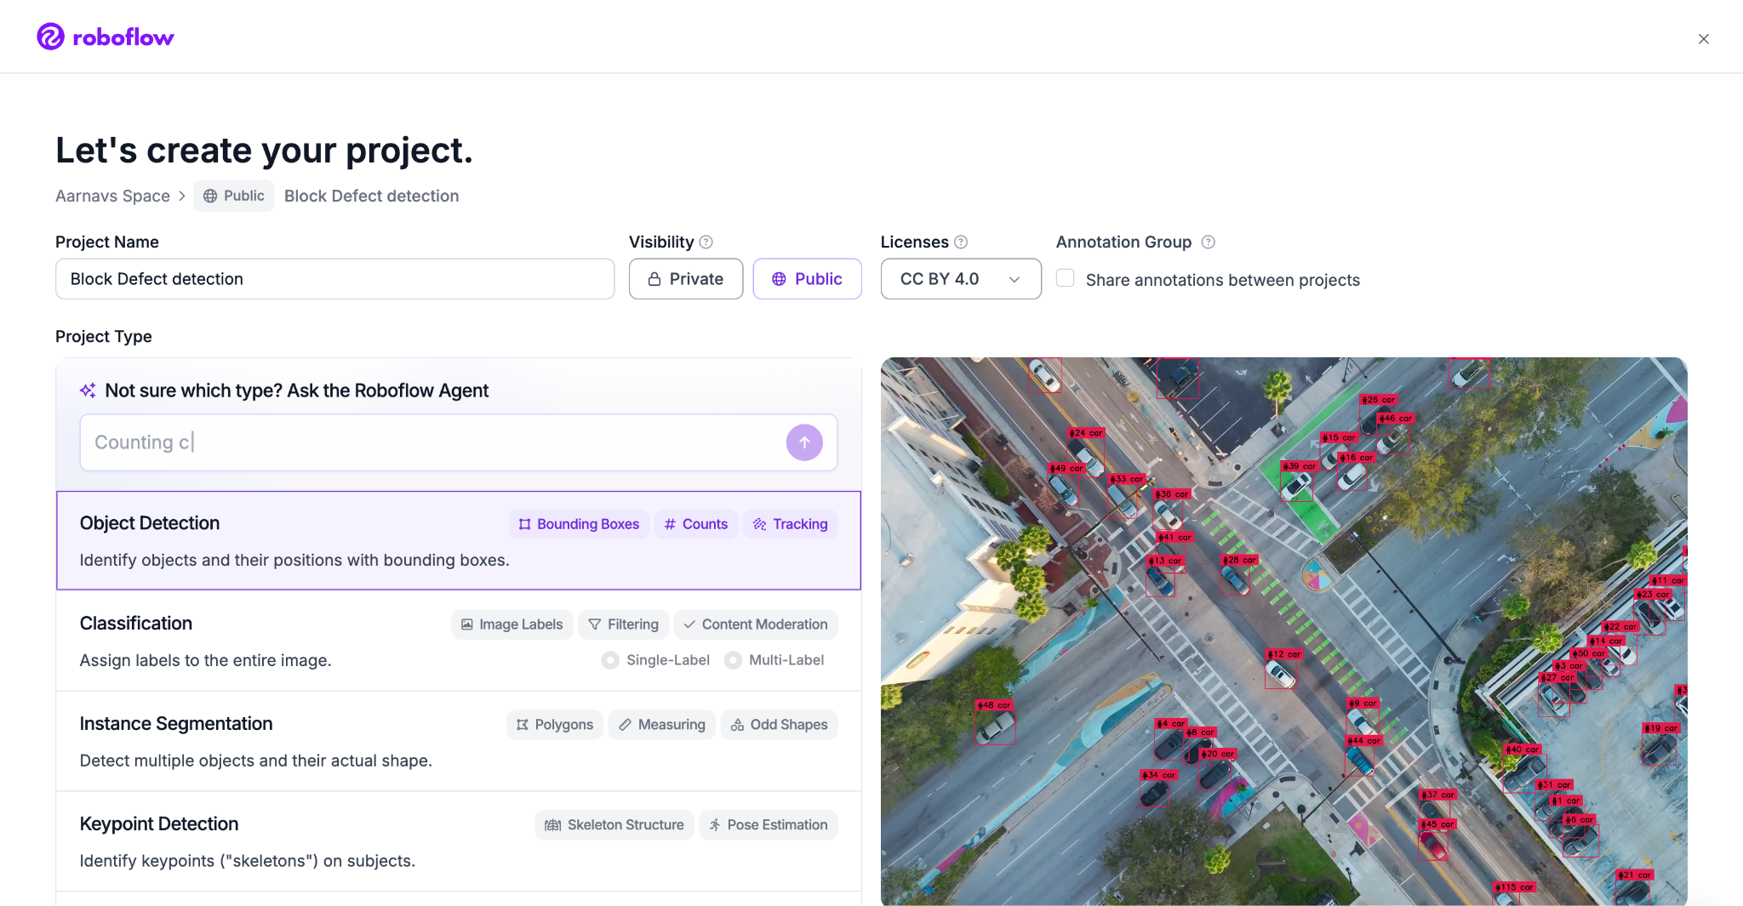The height and width of the screenshot is (906, 1743).
Task: Click the Project Type label
Action: click(x=104, y=337)
